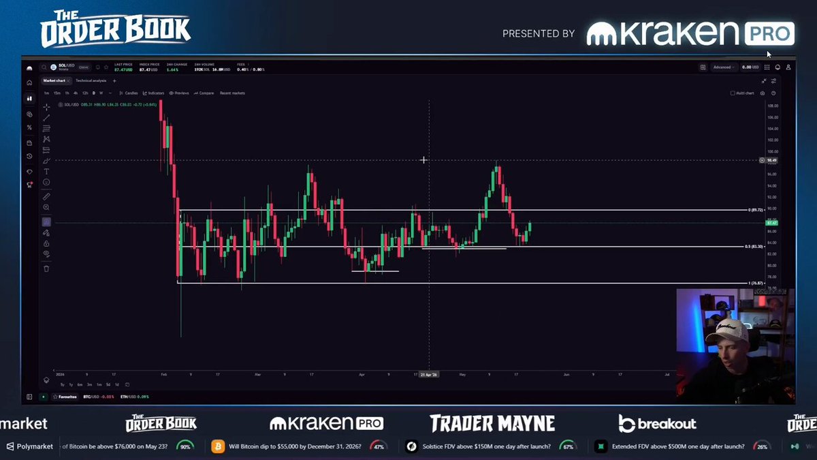Select BTC/USD in favourites bar
Image resolution: width=817 pixels, height=460 pixels.
[x=99, y=397]
